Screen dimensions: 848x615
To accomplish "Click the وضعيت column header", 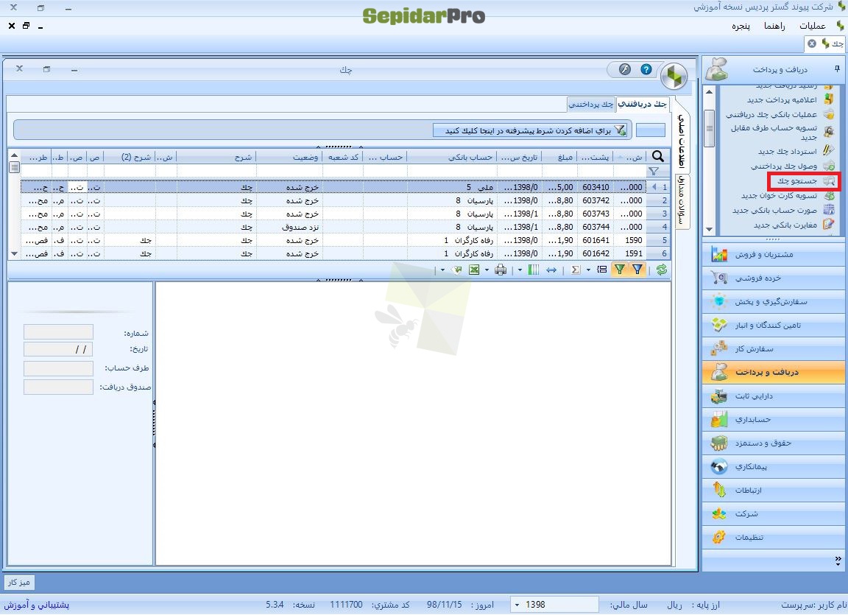I will point(305,157).
